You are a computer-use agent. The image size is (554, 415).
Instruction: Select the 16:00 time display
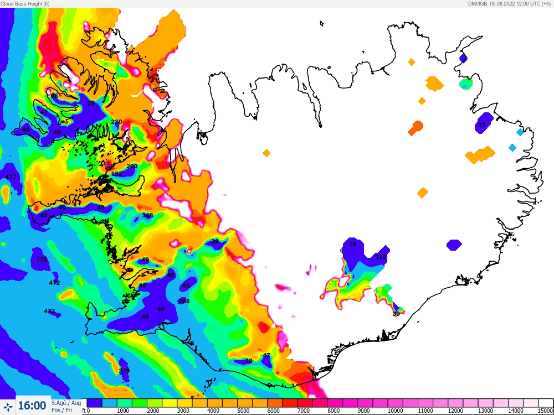[x=32, y=406]
